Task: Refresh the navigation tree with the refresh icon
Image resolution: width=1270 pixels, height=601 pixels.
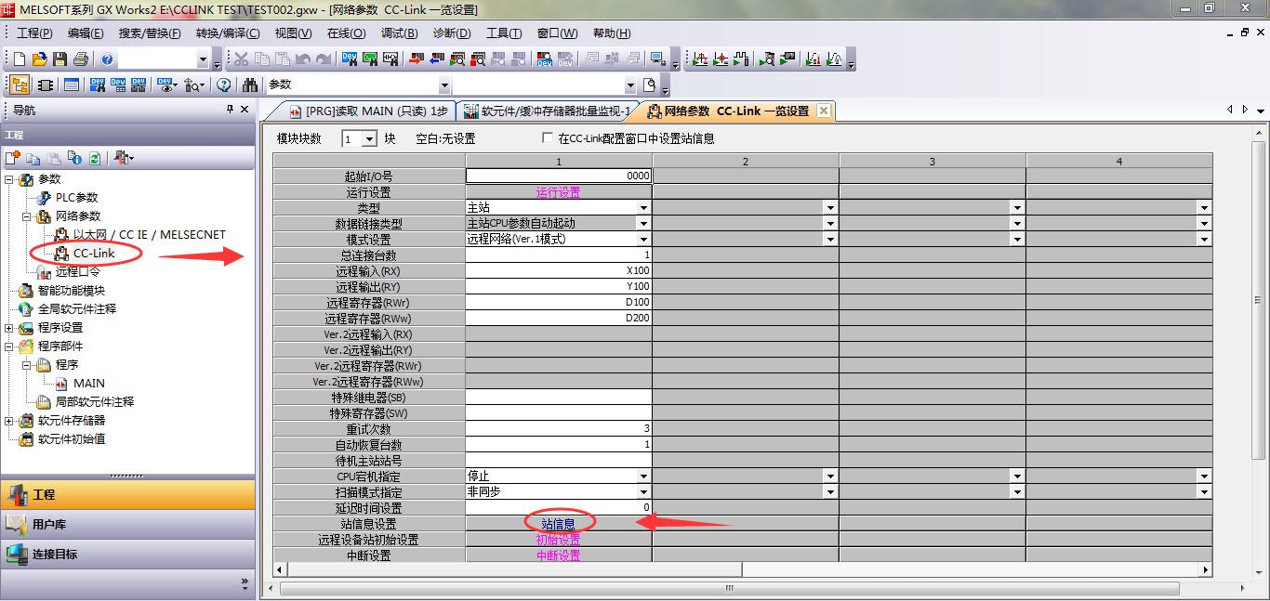Action: (95, 158)
